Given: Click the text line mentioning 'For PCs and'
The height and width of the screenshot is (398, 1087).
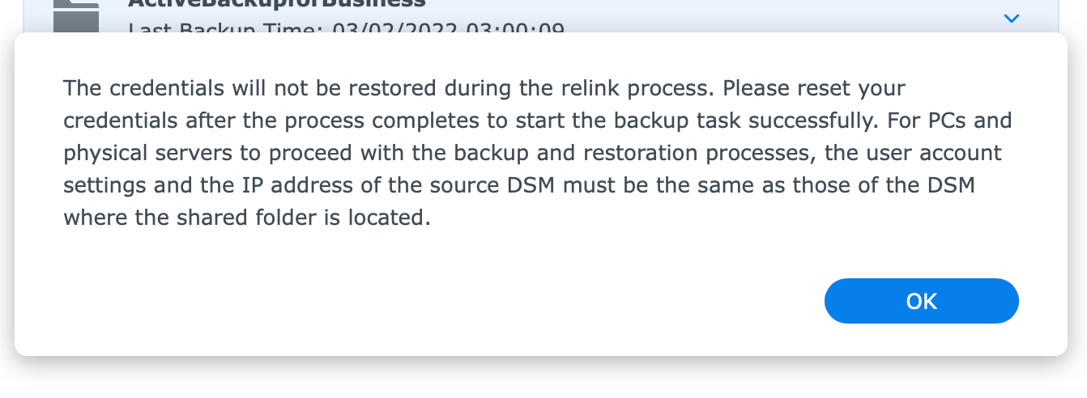Looking at the screenshot, I should pyautogui.click(x=538, y=121).
